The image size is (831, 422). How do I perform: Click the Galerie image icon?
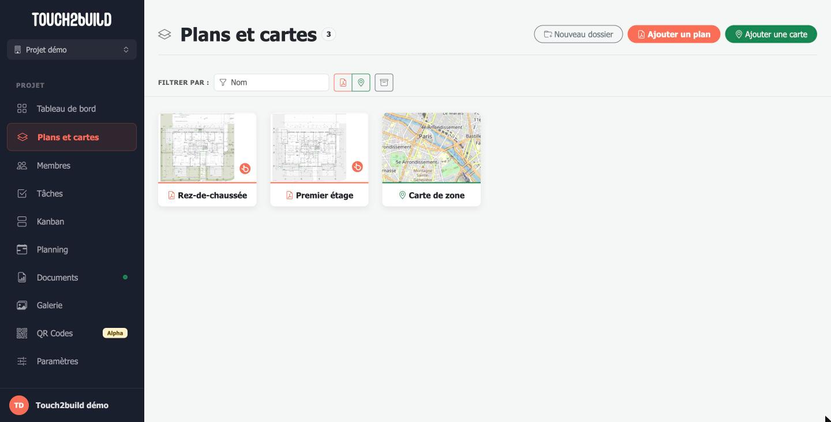[22, 305]
